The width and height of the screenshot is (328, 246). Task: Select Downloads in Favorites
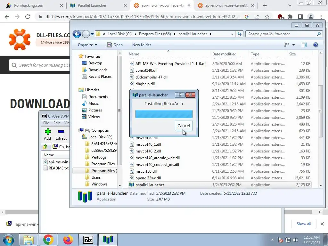[x=94, y=70]
